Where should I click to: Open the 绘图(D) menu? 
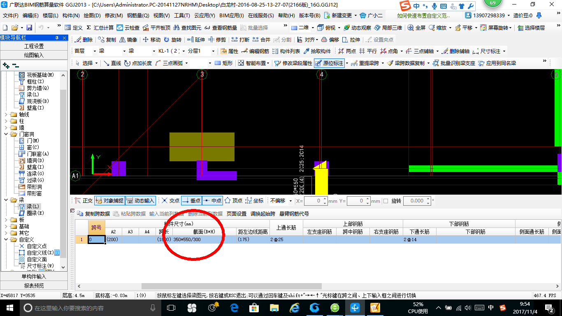tap(92, 15)
